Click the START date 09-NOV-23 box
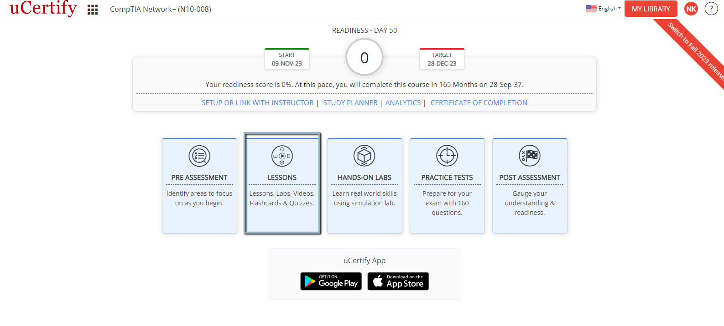The height and width of the screenshot is (326, 724). (x=287, y=59)
